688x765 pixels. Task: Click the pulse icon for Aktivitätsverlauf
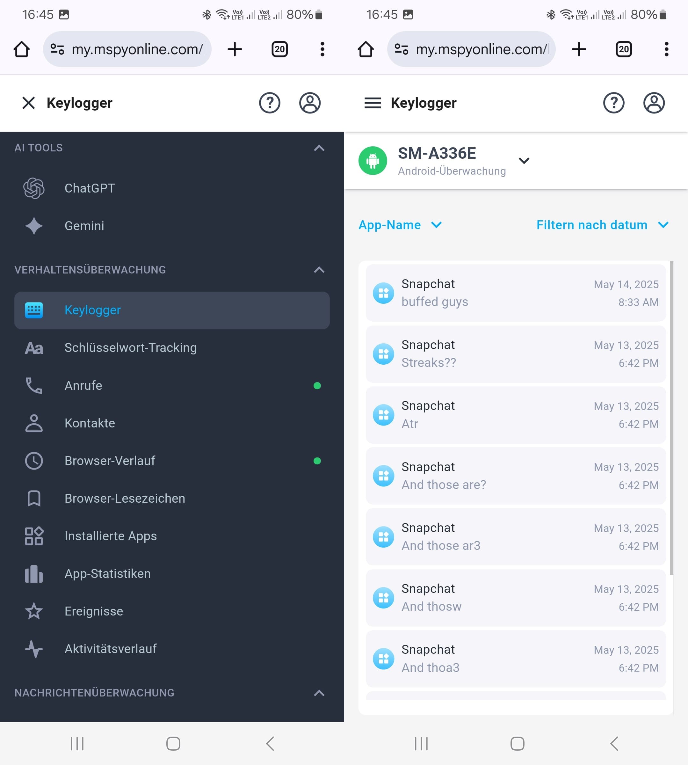coord(34,649)
